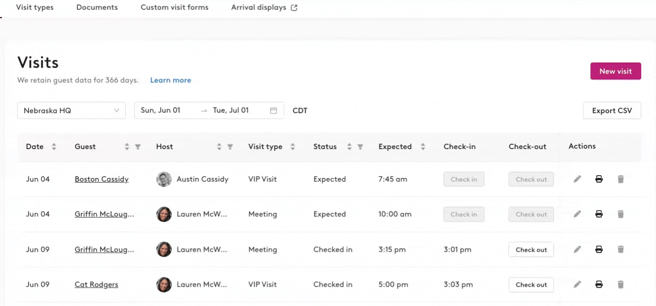Set end date Tue, Jul 01
Viewport: 656px width, 306px height.
pyautogui.click(x=231, y=111)
